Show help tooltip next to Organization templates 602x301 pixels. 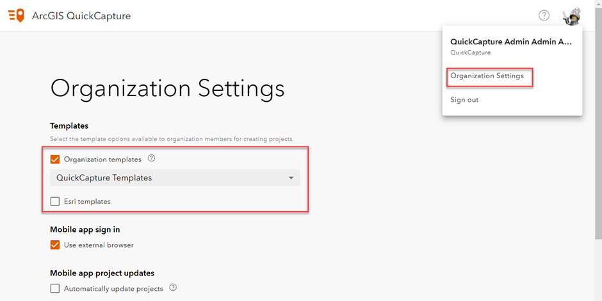point(151,158)
